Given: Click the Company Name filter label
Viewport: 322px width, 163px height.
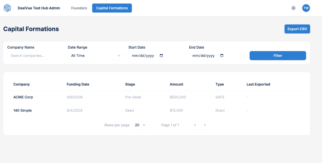Looking at the screenshot, I should (x=21, y=47).
